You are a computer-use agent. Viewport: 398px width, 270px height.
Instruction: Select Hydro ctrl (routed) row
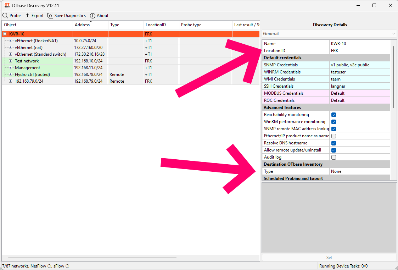pos(131,75)
